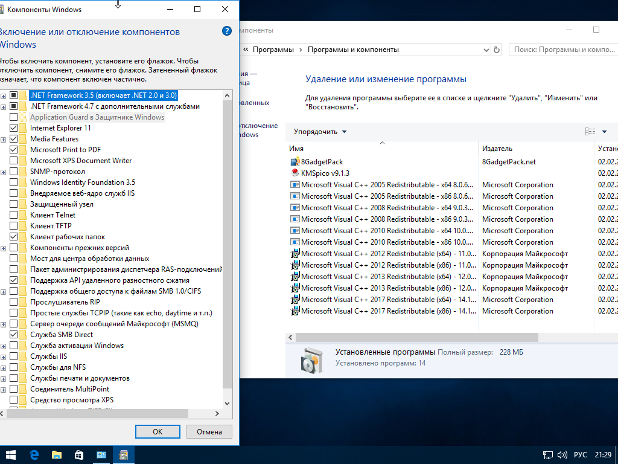Viewport: 618px width, 464px height.
Task: Open the Упорядочить dropdown menu
Action: tap(320, 132)
